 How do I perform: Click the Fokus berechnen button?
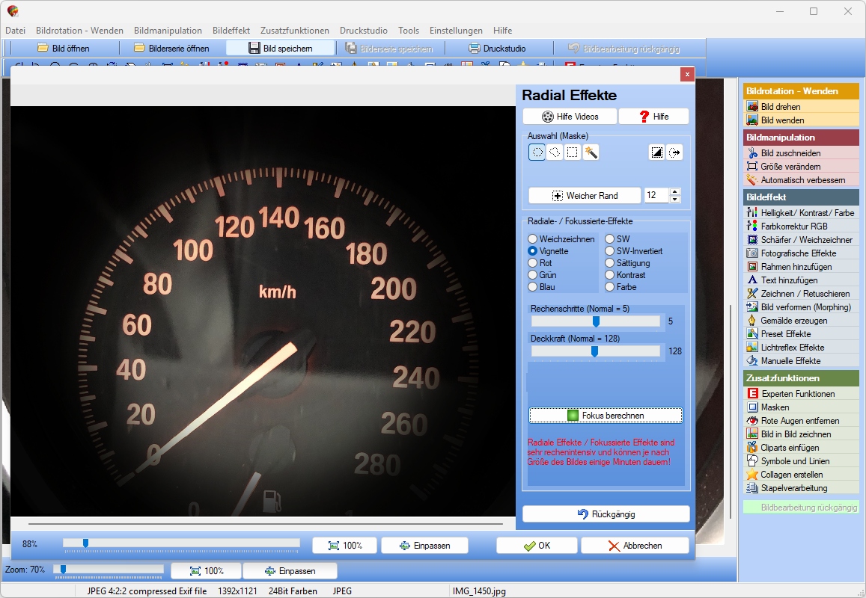(x=606, y=416)
